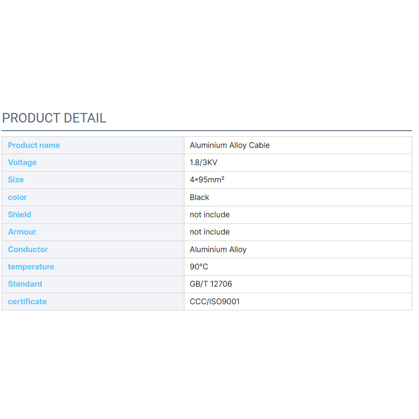The height and width of the screenshot is (419, 419).
Task: Select the Shield row label
Action: [19, 214]
